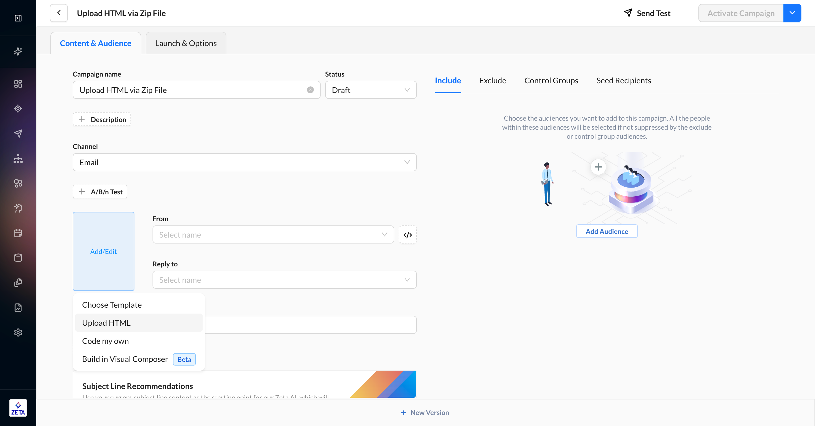Expand the Activate Campaign arrow dropdown
This screenshot has width=815, height=426.
tap(792, 13)
